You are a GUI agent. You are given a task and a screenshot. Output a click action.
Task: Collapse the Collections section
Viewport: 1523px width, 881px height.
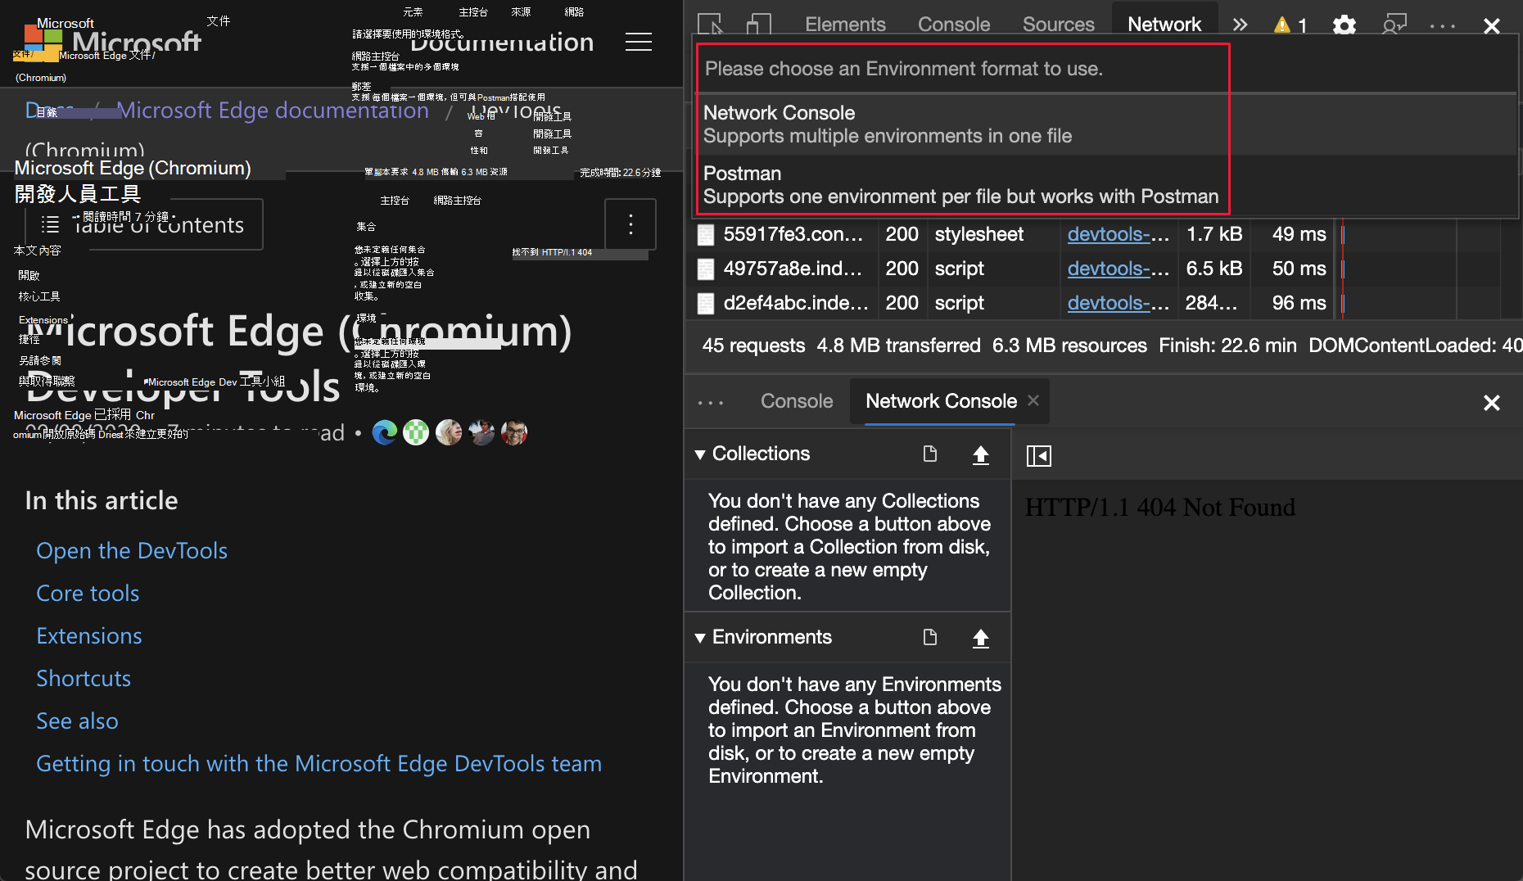point(700,454)
